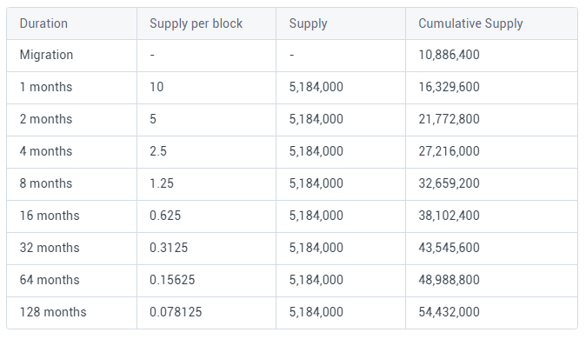
Task: Select cumulative supply 54,432,000
Action: click(449, 312)
